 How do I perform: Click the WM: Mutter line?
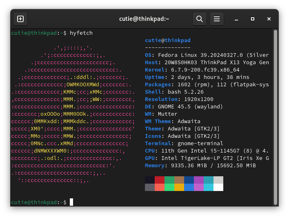pos(161,114)
